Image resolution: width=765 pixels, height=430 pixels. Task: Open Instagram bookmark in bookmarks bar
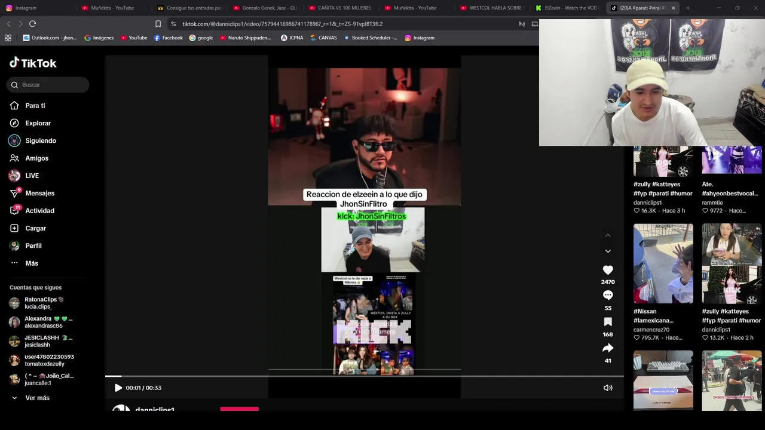[420, 38]
